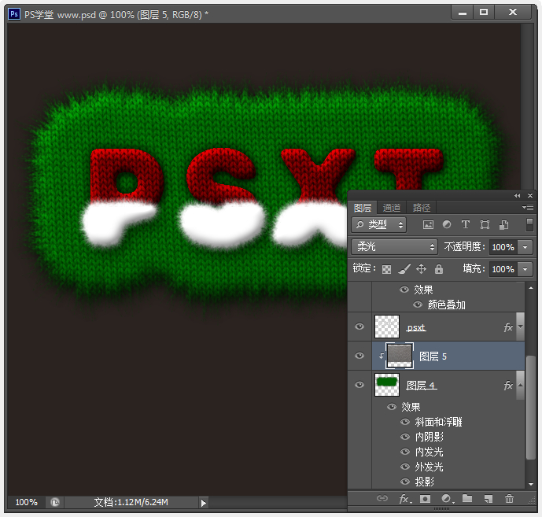Lock position move icon
Screen dimensions: 542x517
click(421, 269)
